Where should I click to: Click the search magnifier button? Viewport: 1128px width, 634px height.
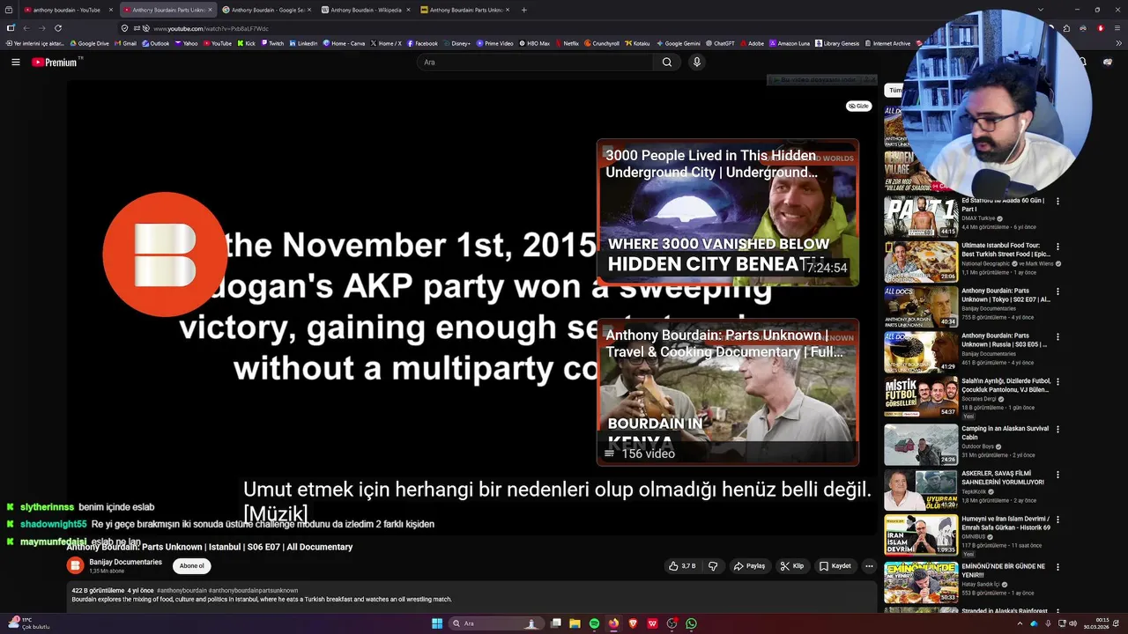667,63
